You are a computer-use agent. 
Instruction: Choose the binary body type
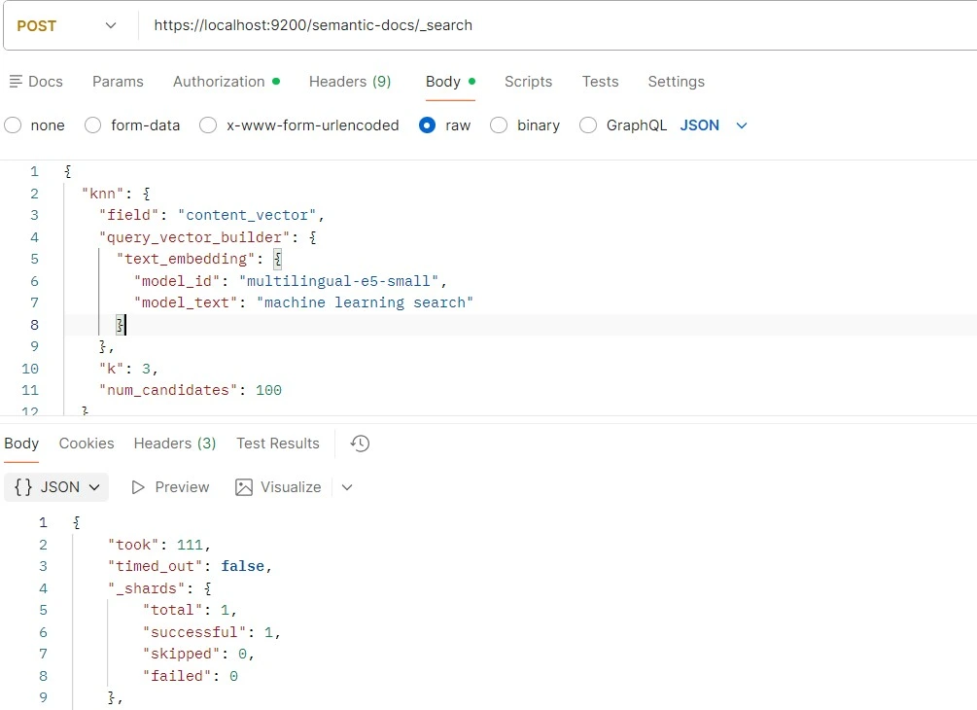tap(498, 124)
